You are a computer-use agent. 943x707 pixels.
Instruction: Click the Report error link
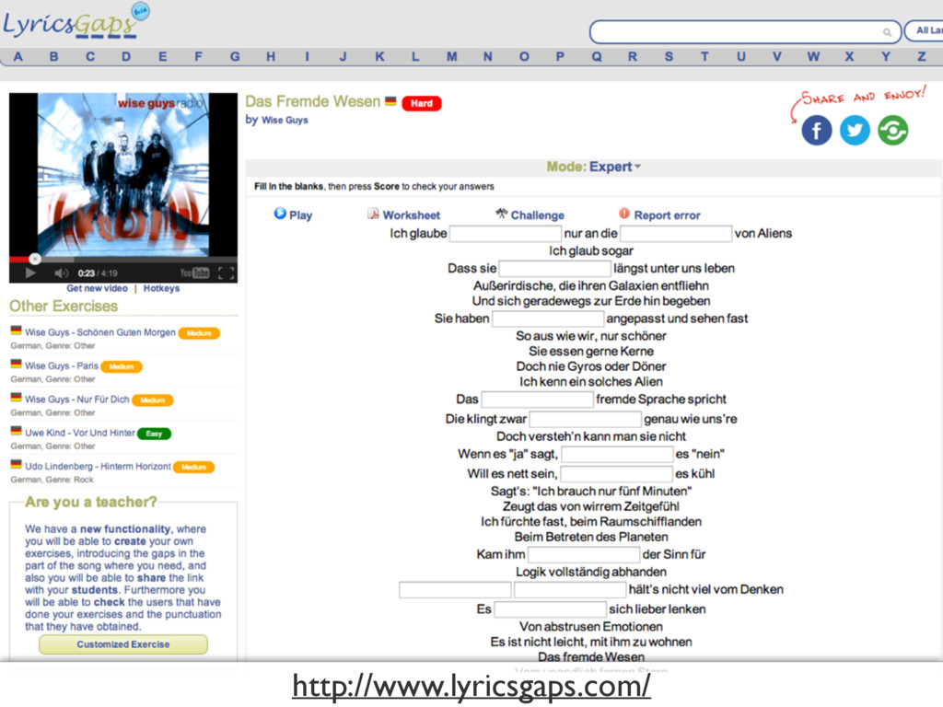click(667, 215)
